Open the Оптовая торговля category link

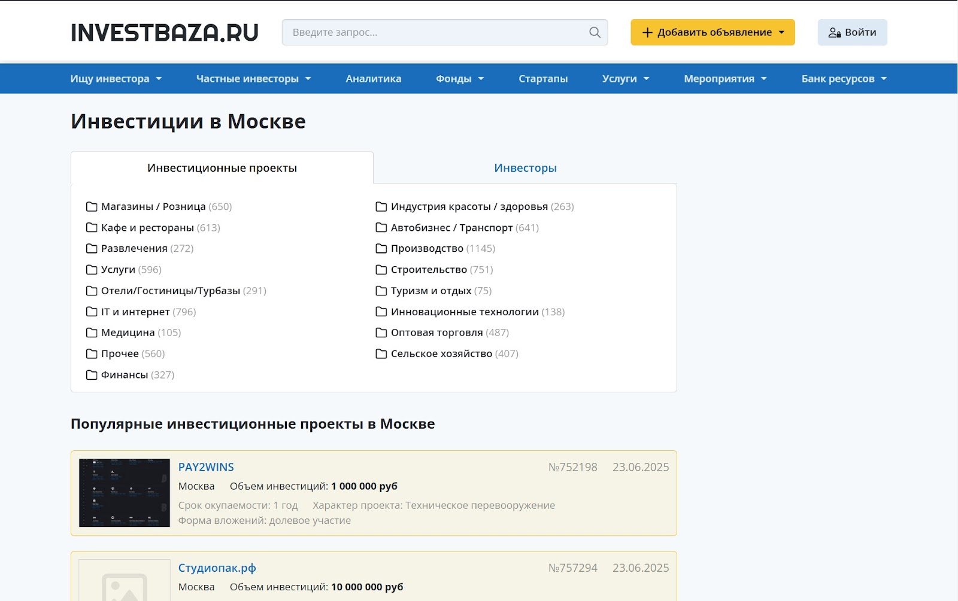click(436, 332)
